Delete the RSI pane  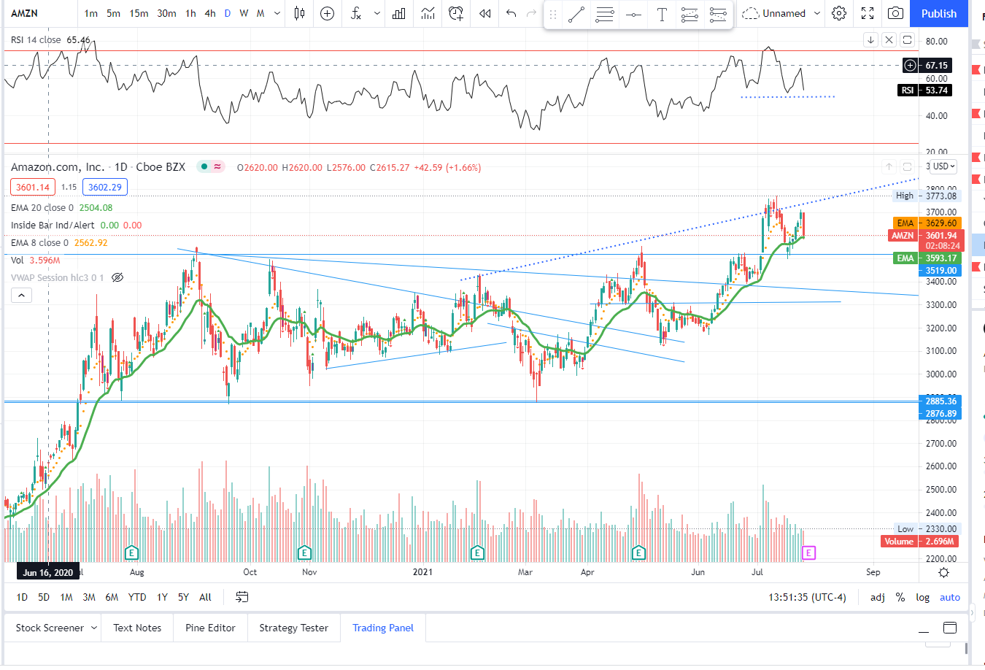(x=889, y=40)
